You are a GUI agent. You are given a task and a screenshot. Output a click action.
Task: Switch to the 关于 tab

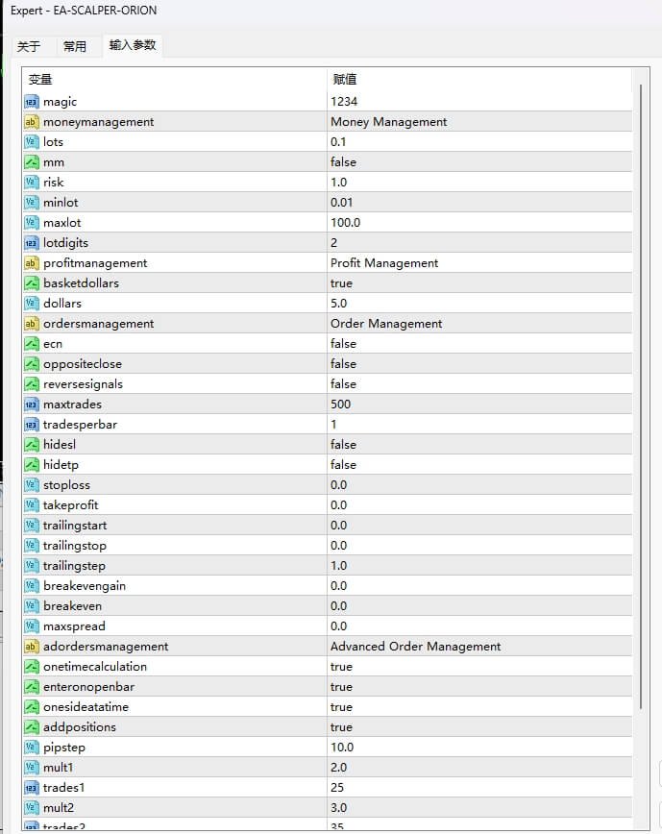click(x=29, y=46)
